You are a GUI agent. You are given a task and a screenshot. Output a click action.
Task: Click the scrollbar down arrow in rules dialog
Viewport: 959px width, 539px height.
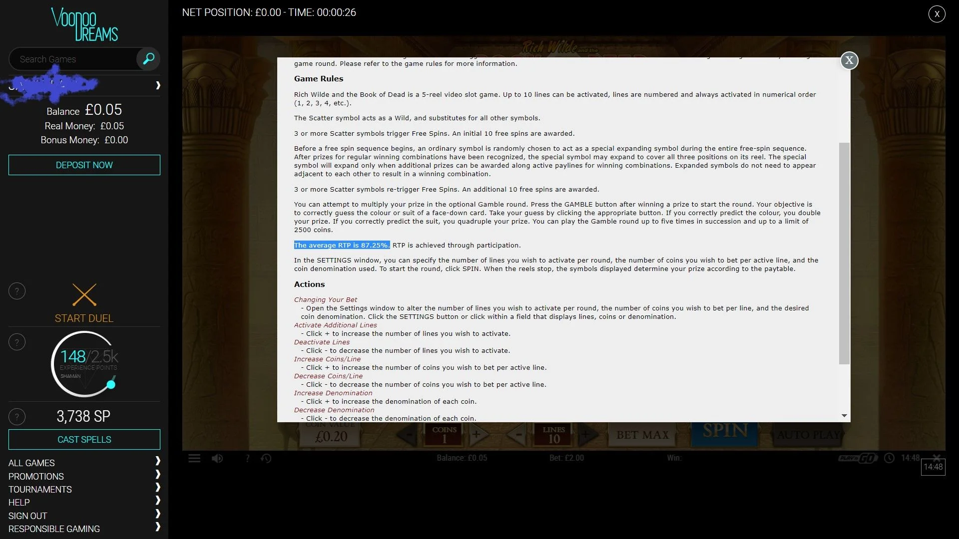click(x=844, y=416)
